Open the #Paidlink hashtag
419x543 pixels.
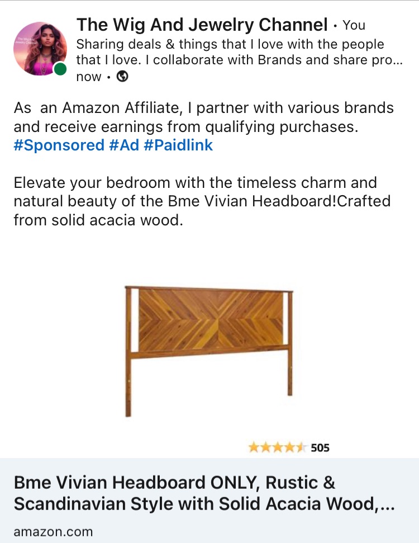pos(178,145)
